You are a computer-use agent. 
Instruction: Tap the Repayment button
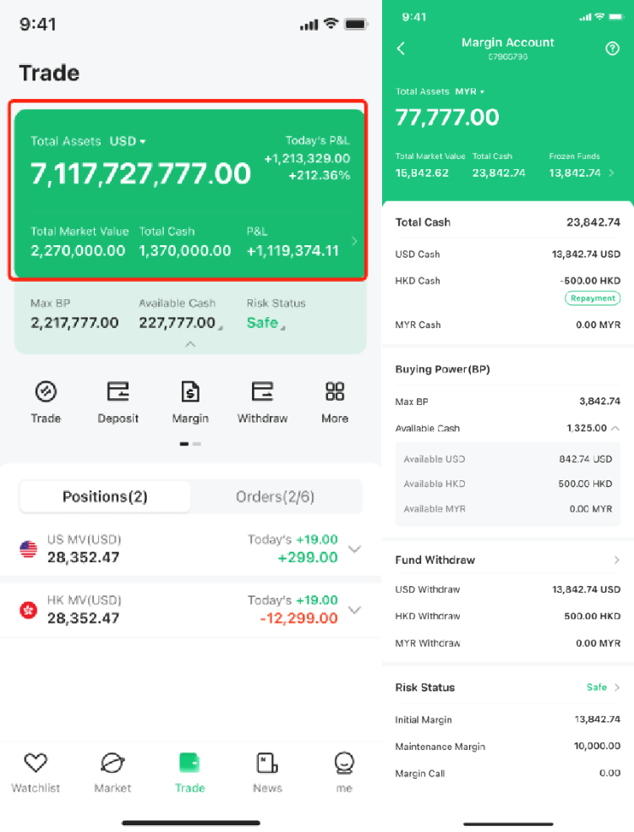(x=593, y=298)
